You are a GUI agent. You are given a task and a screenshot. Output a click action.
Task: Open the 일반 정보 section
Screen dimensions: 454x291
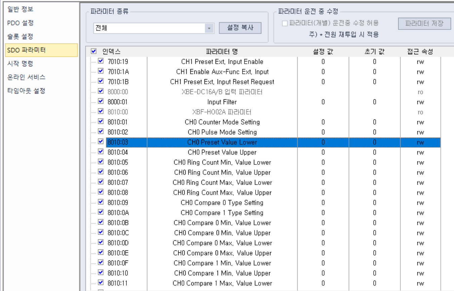(x=21, y=9)
